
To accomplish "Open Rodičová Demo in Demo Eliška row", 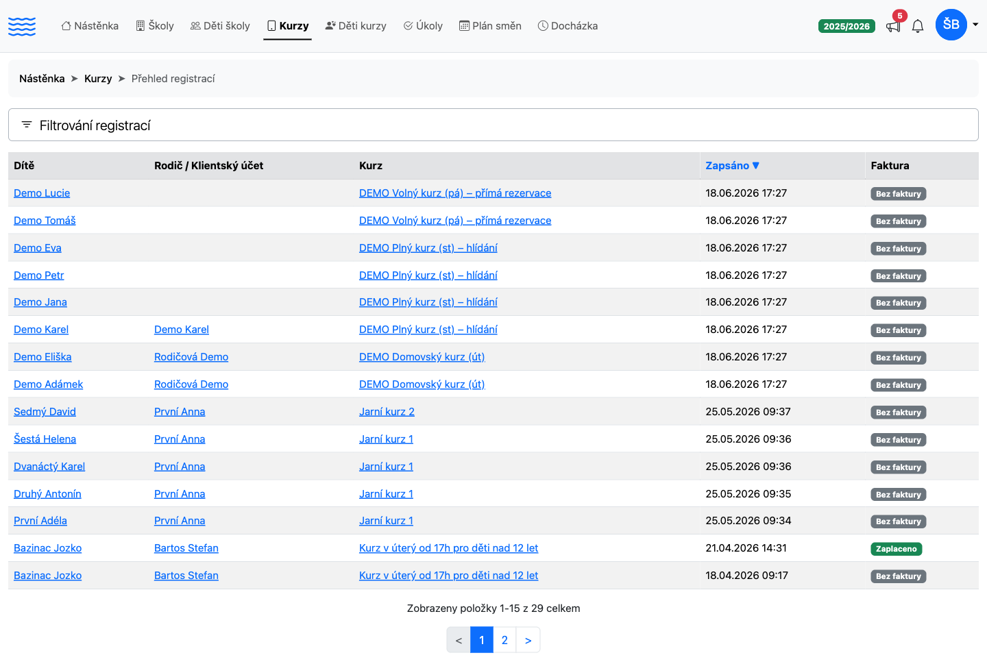I will [x=191, y=357].
